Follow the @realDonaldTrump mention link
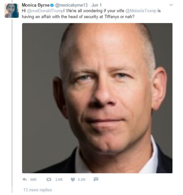This screenshot has height=195, width=183. (45, 11)
